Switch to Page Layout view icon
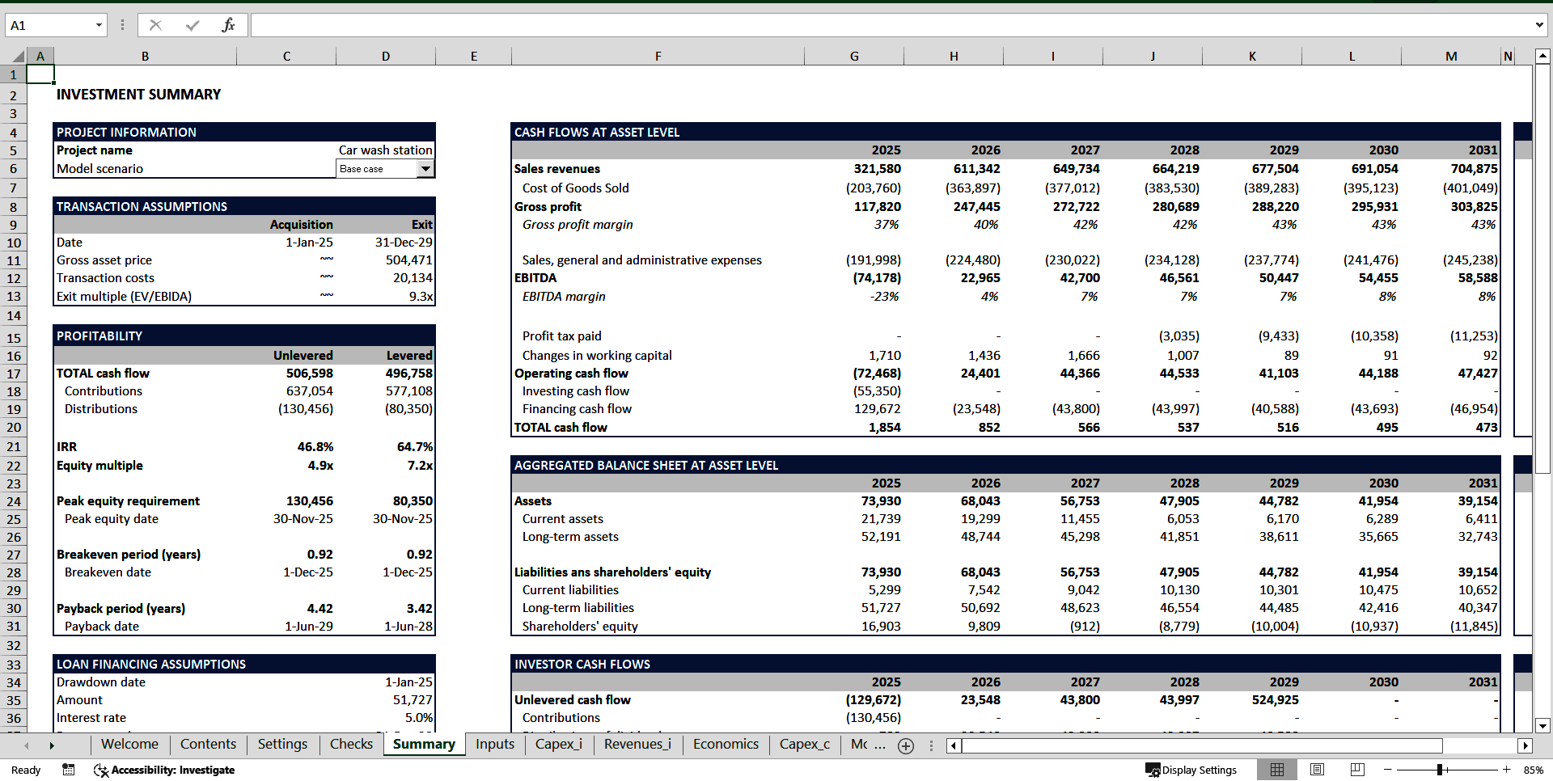 1317,770
